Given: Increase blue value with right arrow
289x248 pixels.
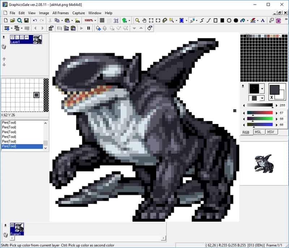Looking at the screenshot, I should pos(276,125).
